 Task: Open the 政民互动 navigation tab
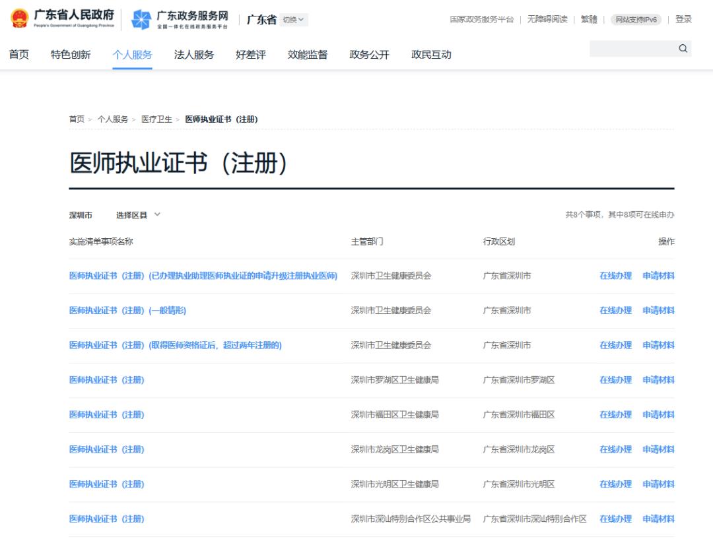(x=431, y=55)
